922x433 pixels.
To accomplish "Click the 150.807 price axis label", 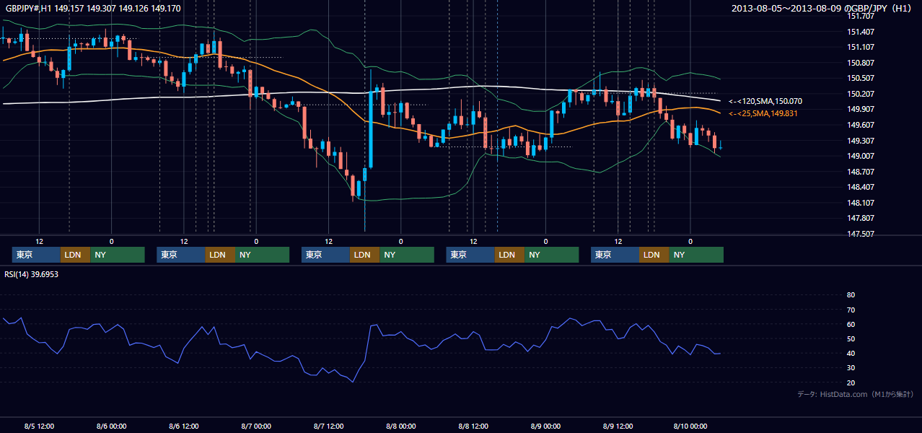I will click(x=860, y=63).
